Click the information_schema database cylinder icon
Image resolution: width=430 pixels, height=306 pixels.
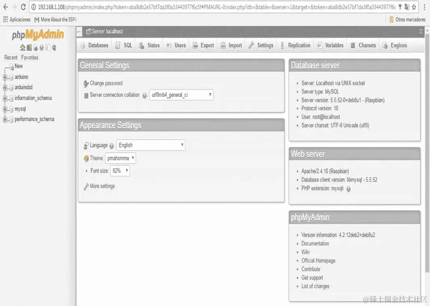point(11,99)
